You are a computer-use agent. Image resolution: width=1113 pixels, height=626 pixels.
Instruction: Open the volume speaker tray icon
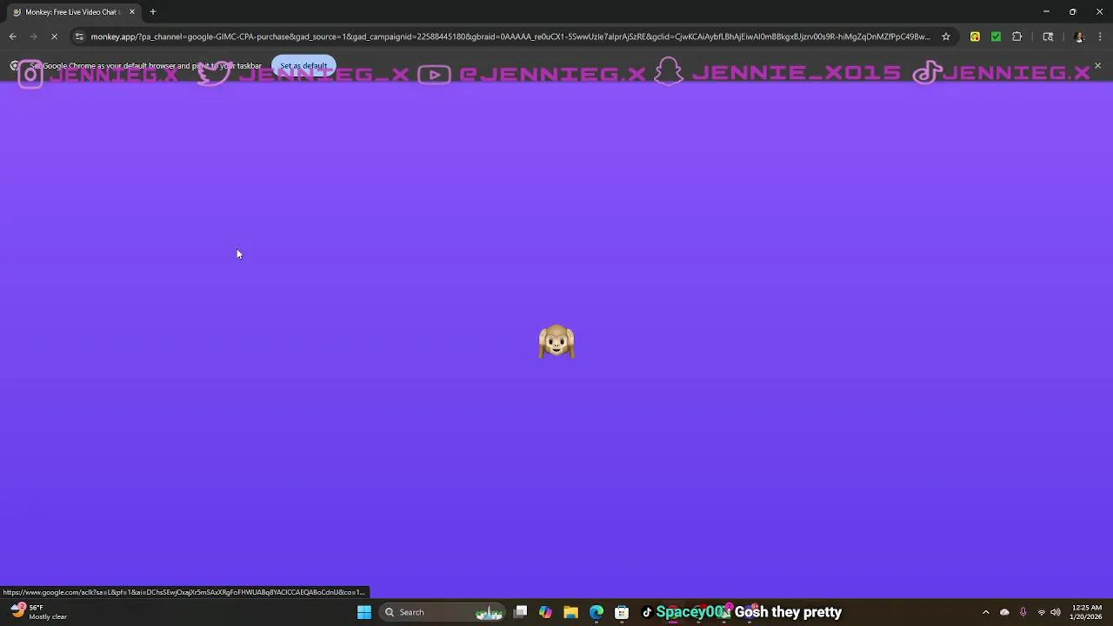click(1056, 612)
